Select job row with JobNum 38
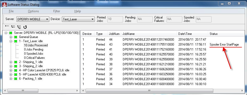The width and height of the screenshot is (247, 95). tap(163, 64)
